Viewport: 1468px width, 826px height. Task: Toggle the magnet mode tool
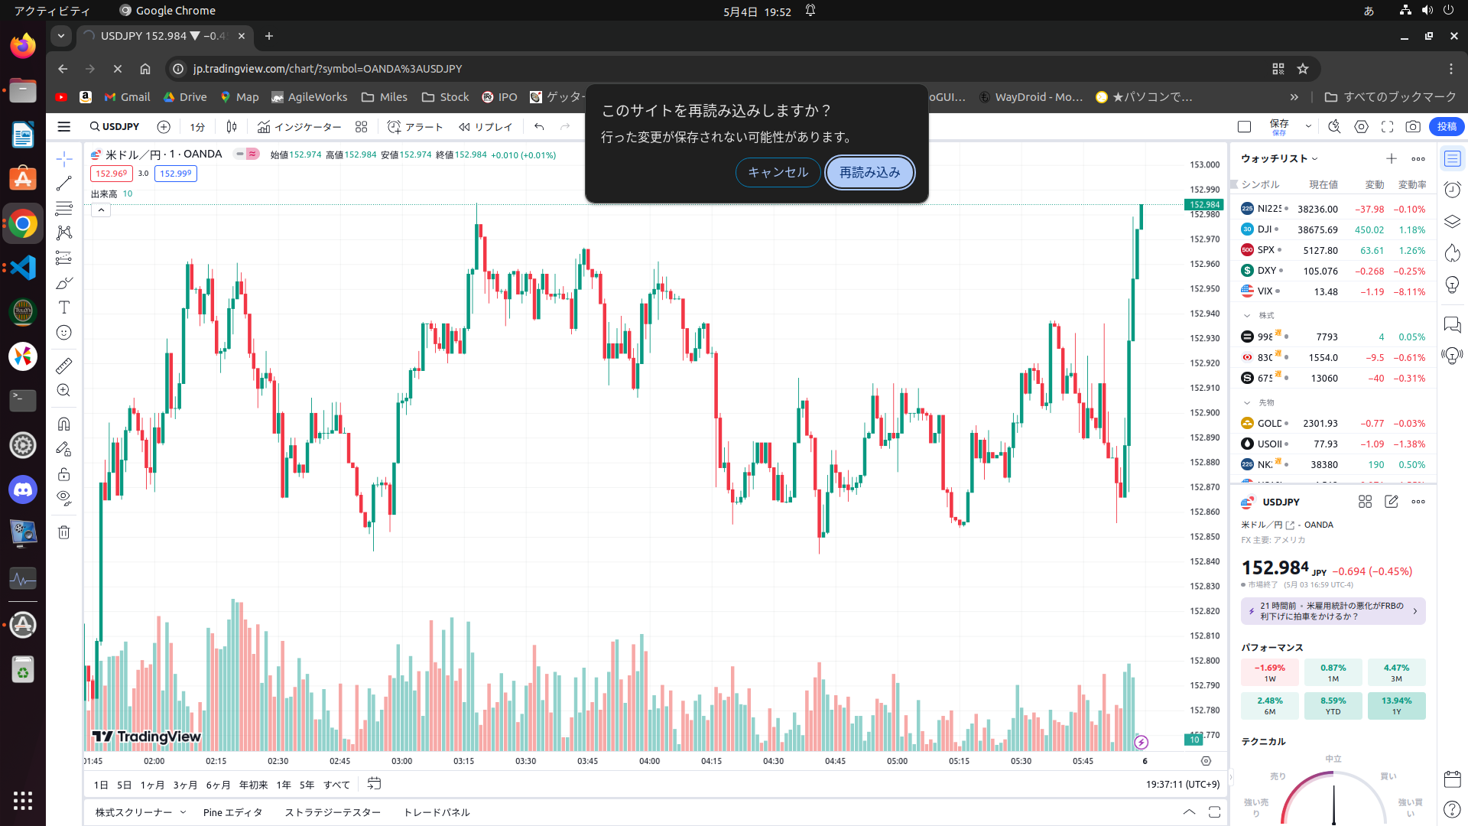[64, 424]
